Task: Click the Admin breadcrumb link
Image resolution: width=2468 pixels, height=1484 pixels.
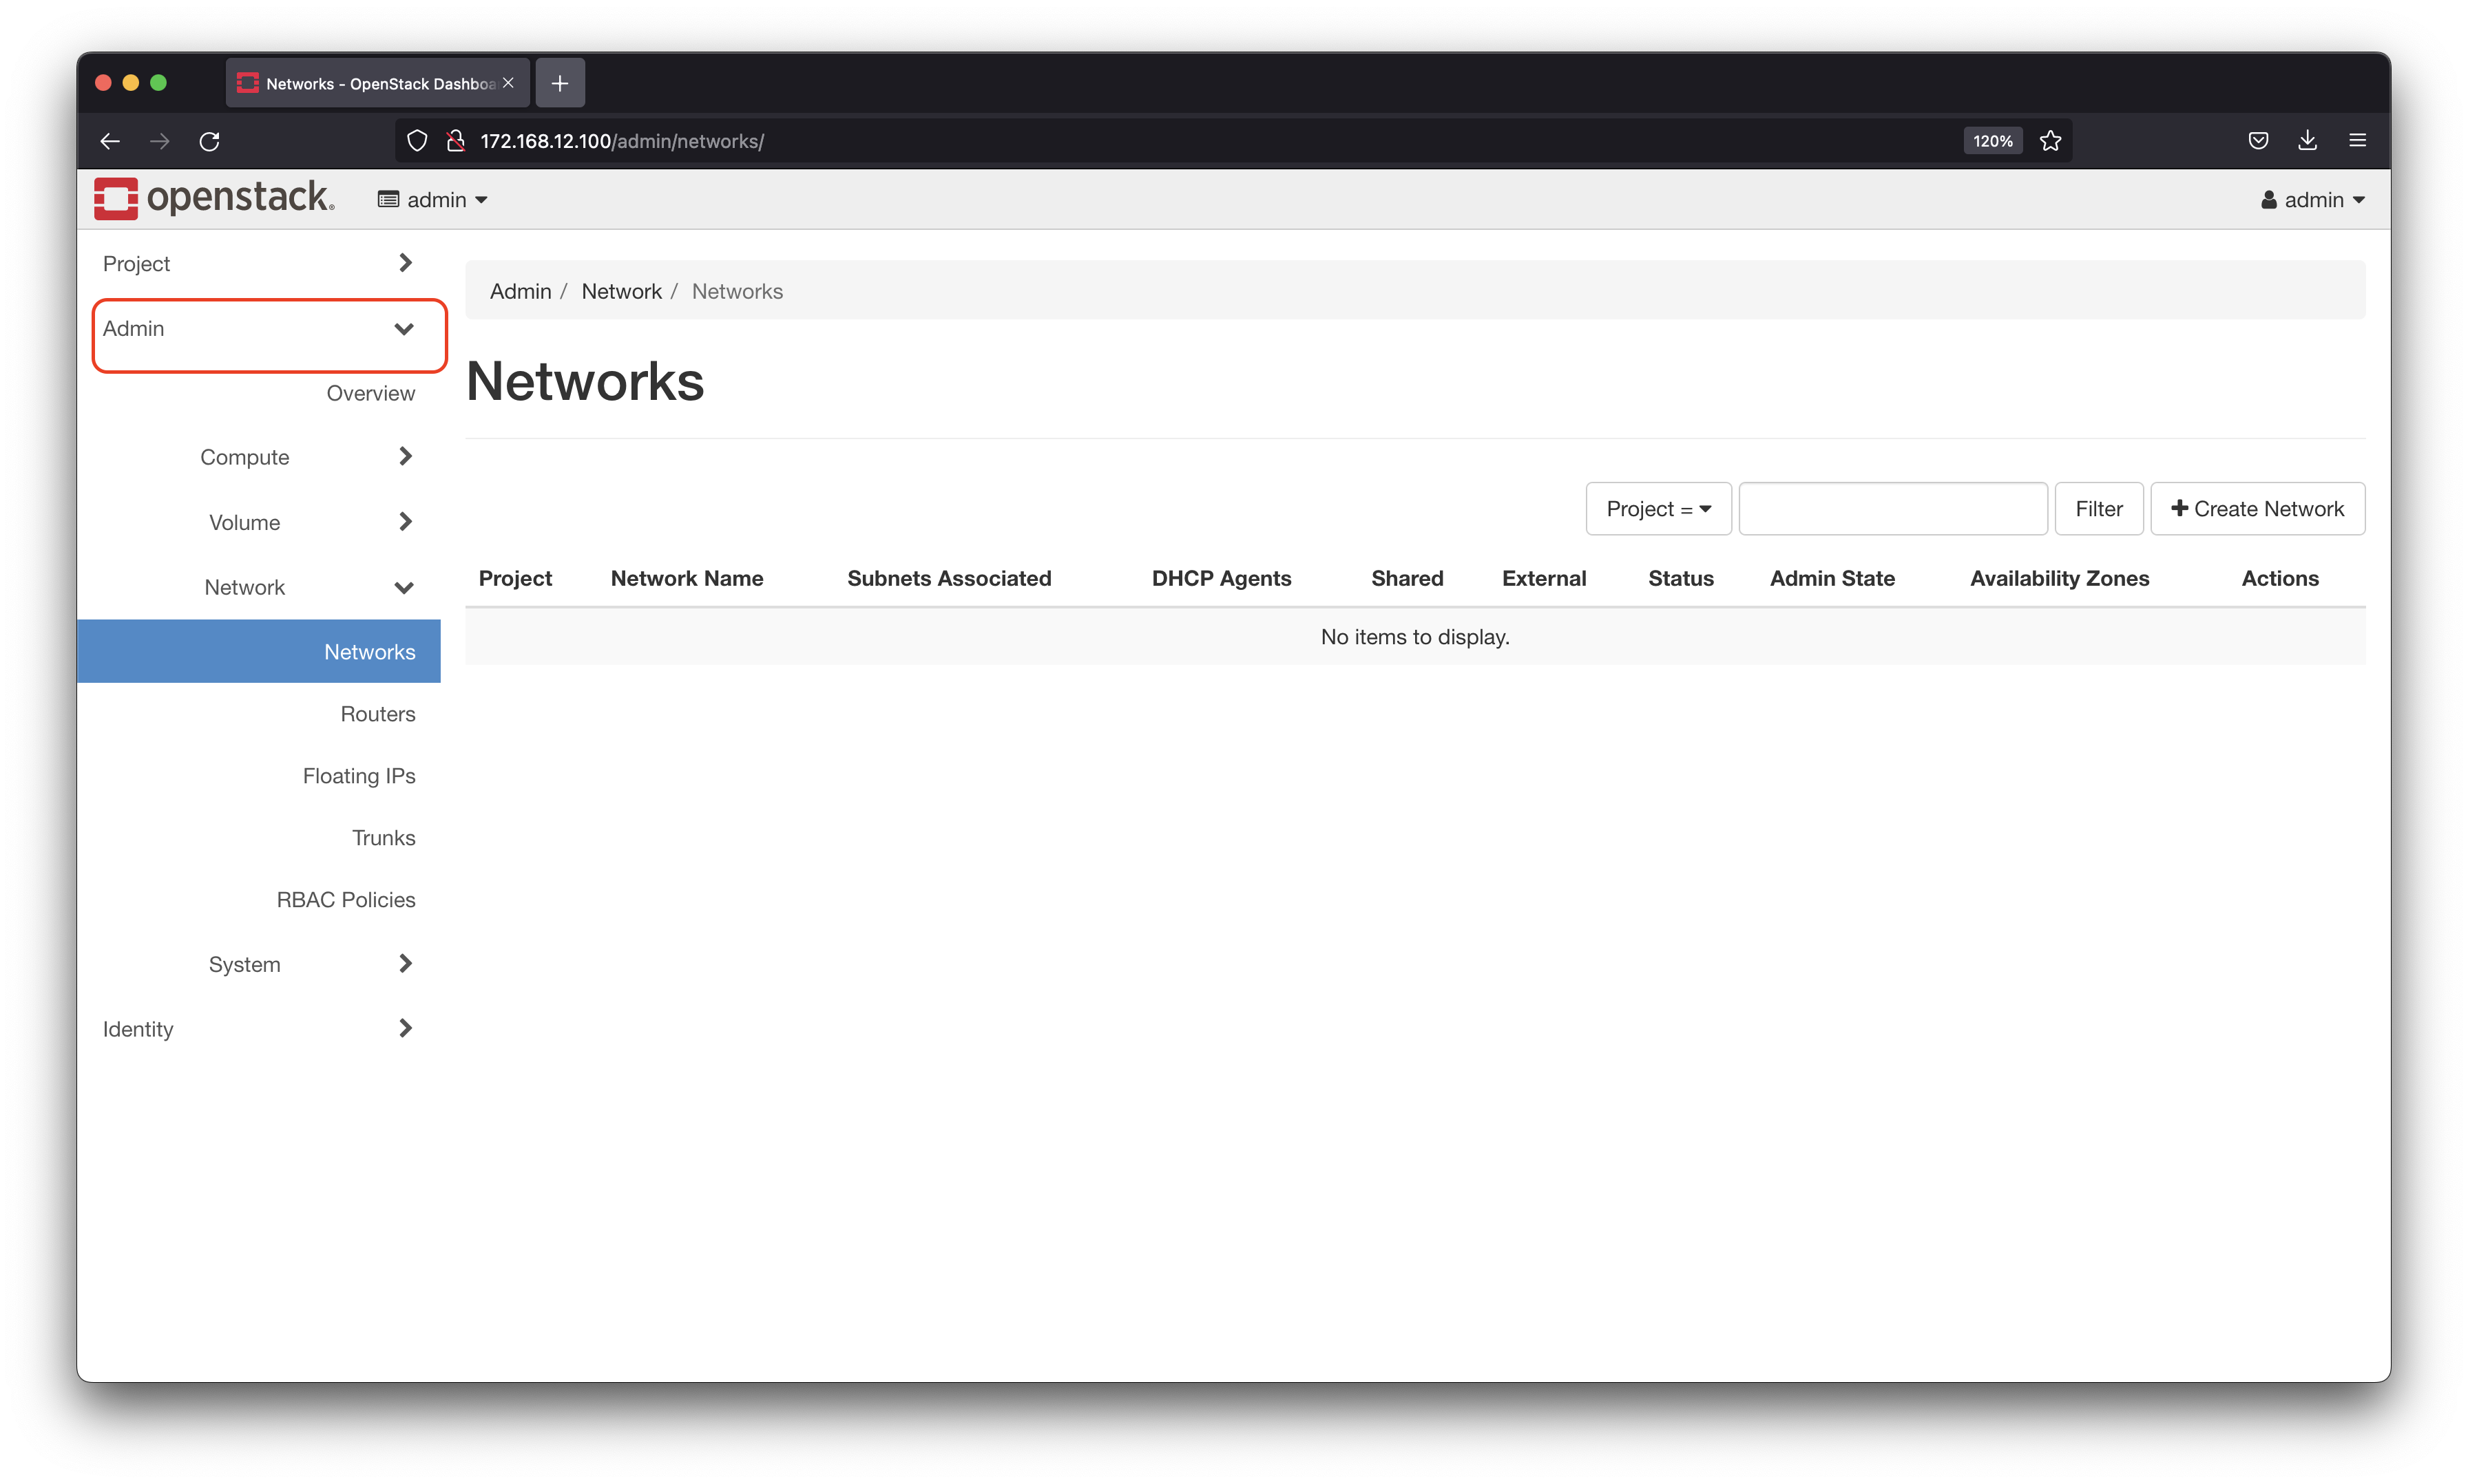Action: (x=520, y=291)
